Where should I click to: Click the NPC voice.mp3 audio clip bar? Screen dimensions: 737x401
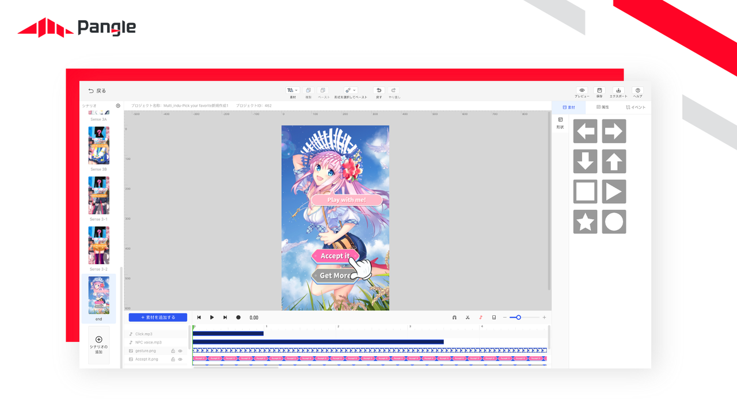point(318,342)
